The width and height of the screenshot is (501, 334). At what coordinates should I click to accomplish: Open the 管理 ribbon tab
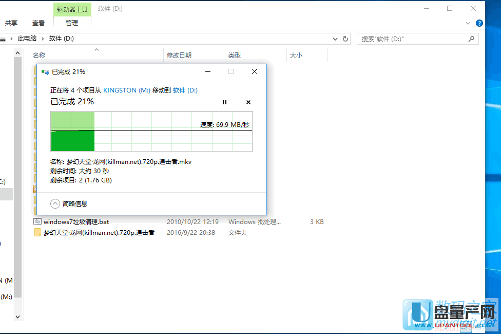(72, 23)
